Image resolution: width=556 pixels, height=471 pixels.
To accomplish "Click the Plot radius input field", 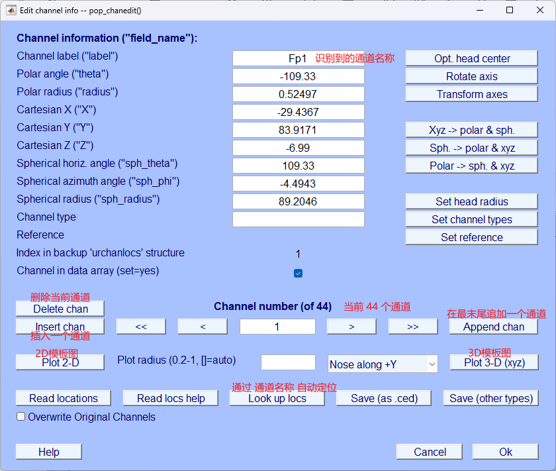I will coord(289,362).
